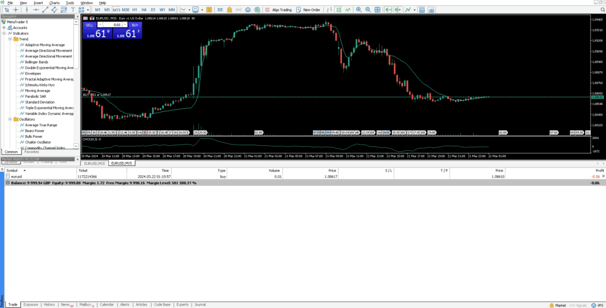Click the blue SELL button
This screenshot has width=606, height=308.
pos(89,25)
